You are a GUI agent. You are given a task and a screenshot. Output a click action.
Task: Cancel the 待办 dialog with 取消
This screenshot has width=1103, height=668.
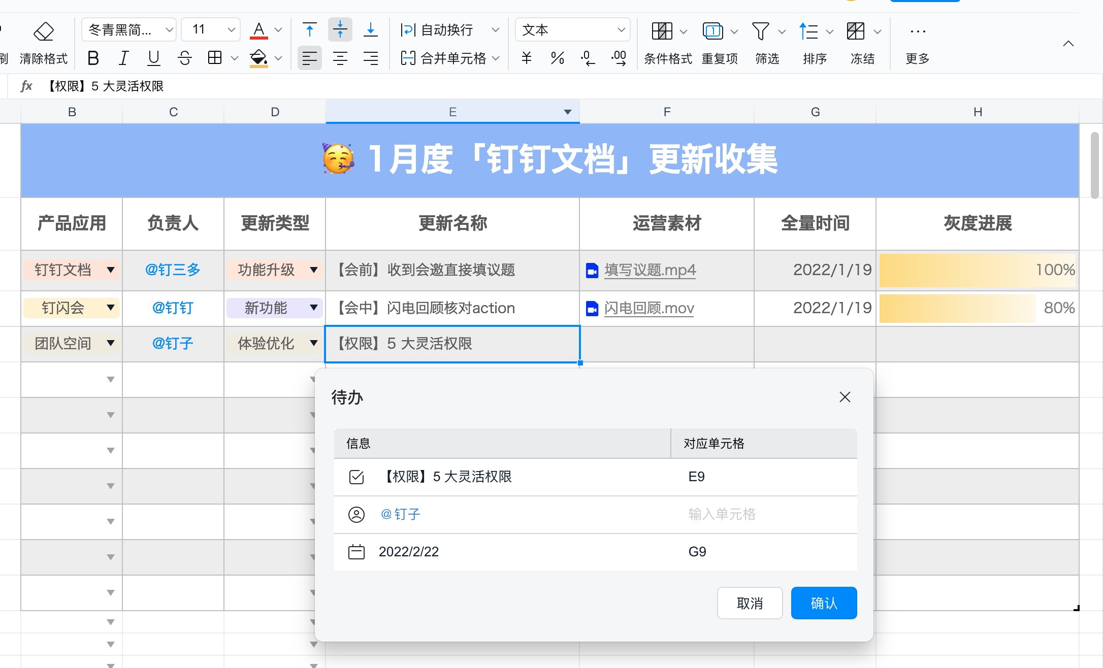750,603
